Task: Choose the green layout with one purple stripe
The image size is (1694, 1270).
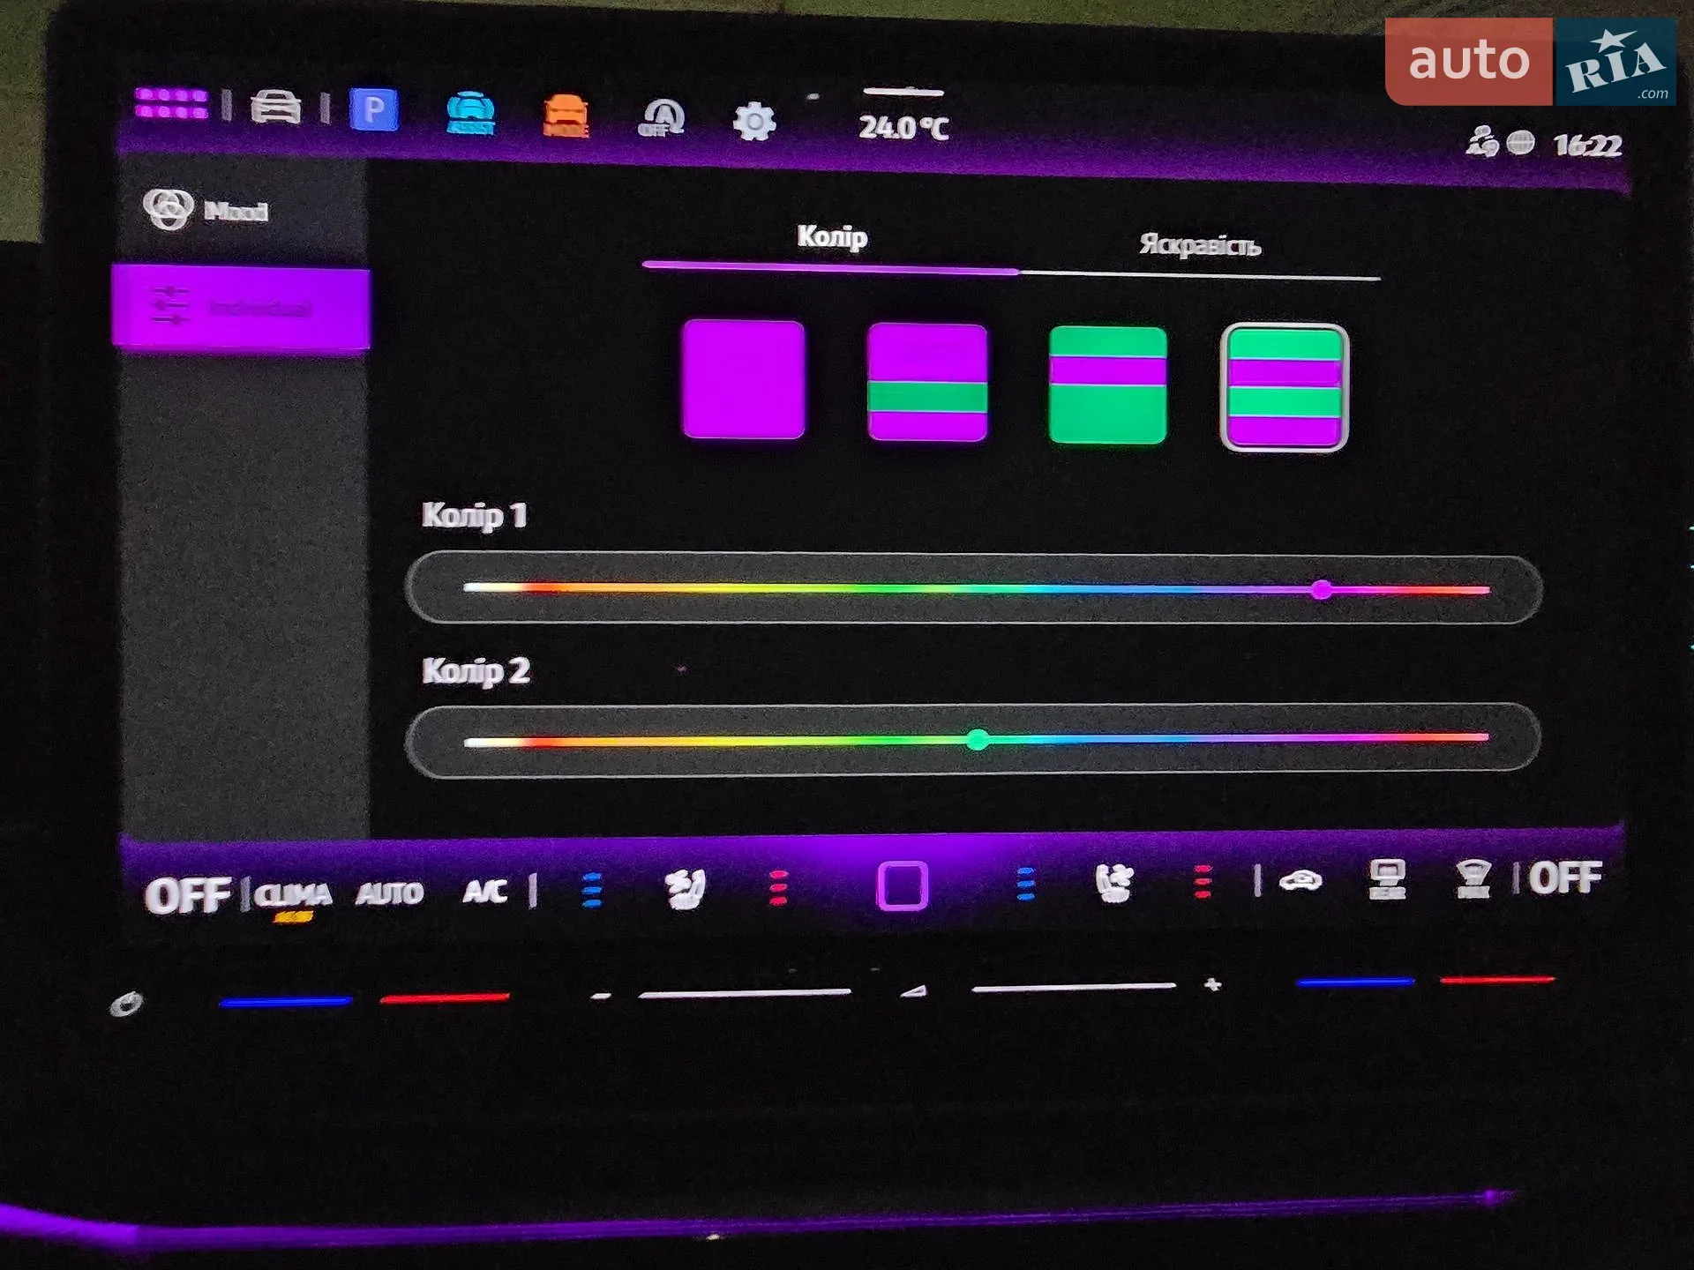Action: [x=1108, y=385]
